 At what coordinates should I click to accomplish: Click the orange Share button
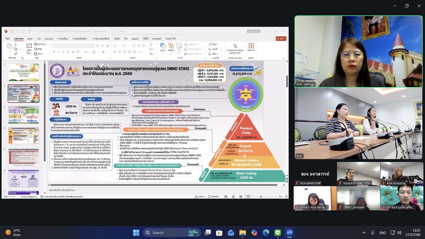pyautogui.click(x=281, y=39)
